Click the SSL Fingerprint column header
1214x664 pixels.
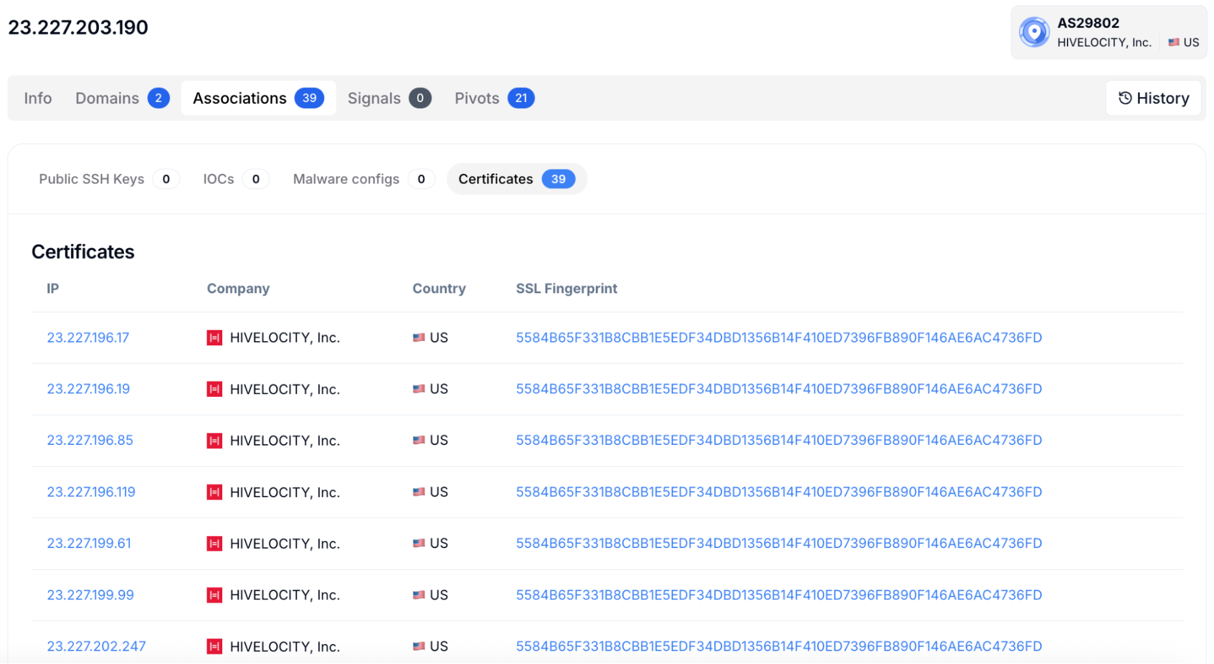566,288
